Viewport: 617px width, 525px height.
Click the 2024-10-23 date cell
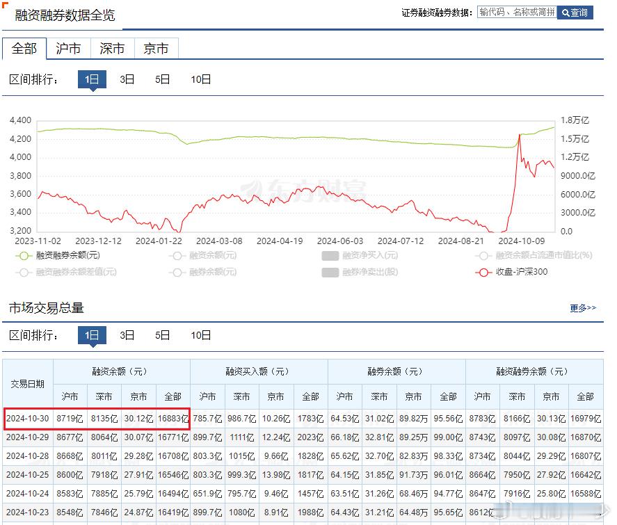pyautogui.click(x=28, y=512)
